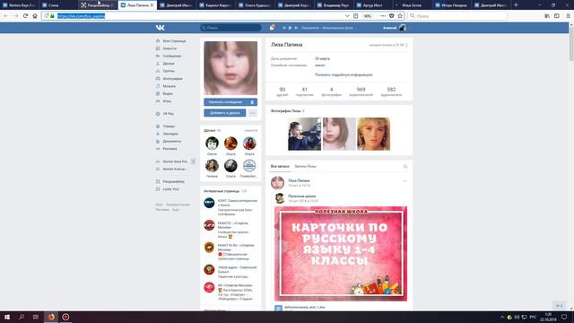This screenshot has height=323, width=574.
Task: Click the VK logo in the header
Action: point(160,28)
